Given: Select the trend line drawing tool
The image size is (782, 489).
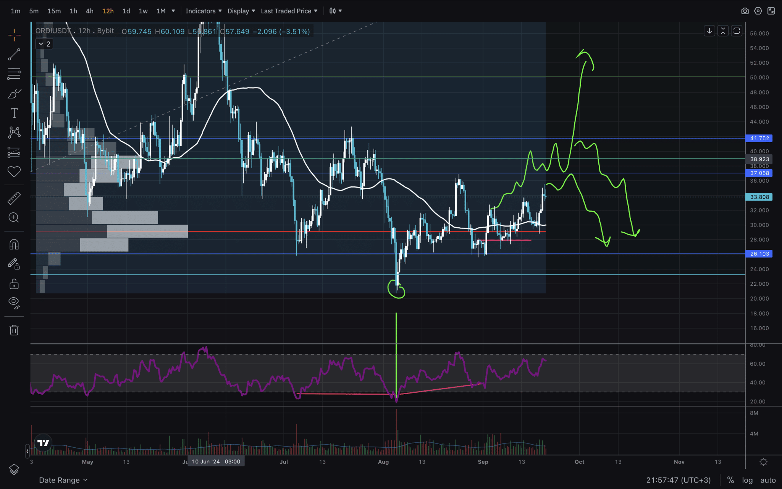Looking at the screenshot, I should [14, 54].
